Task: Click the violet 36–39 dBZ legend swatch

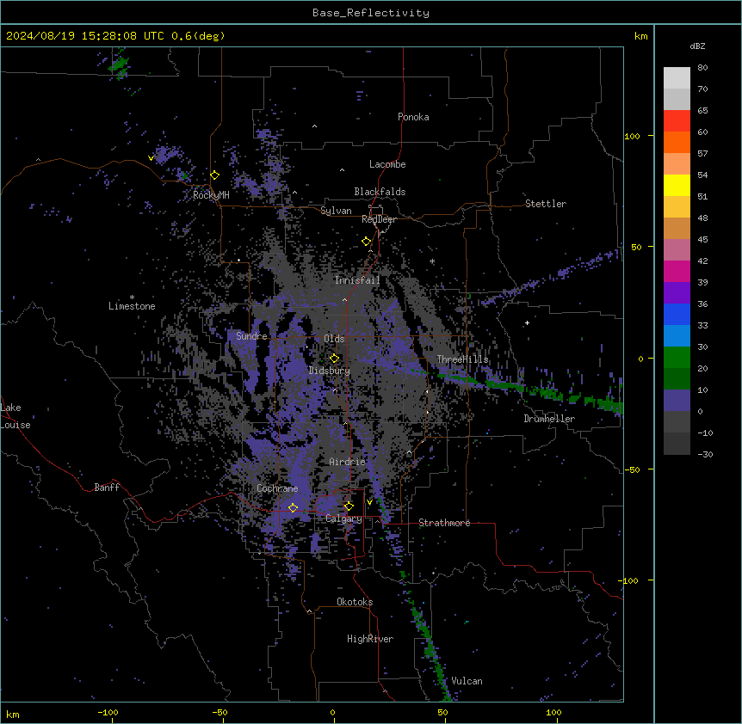Action: point(677,293)
